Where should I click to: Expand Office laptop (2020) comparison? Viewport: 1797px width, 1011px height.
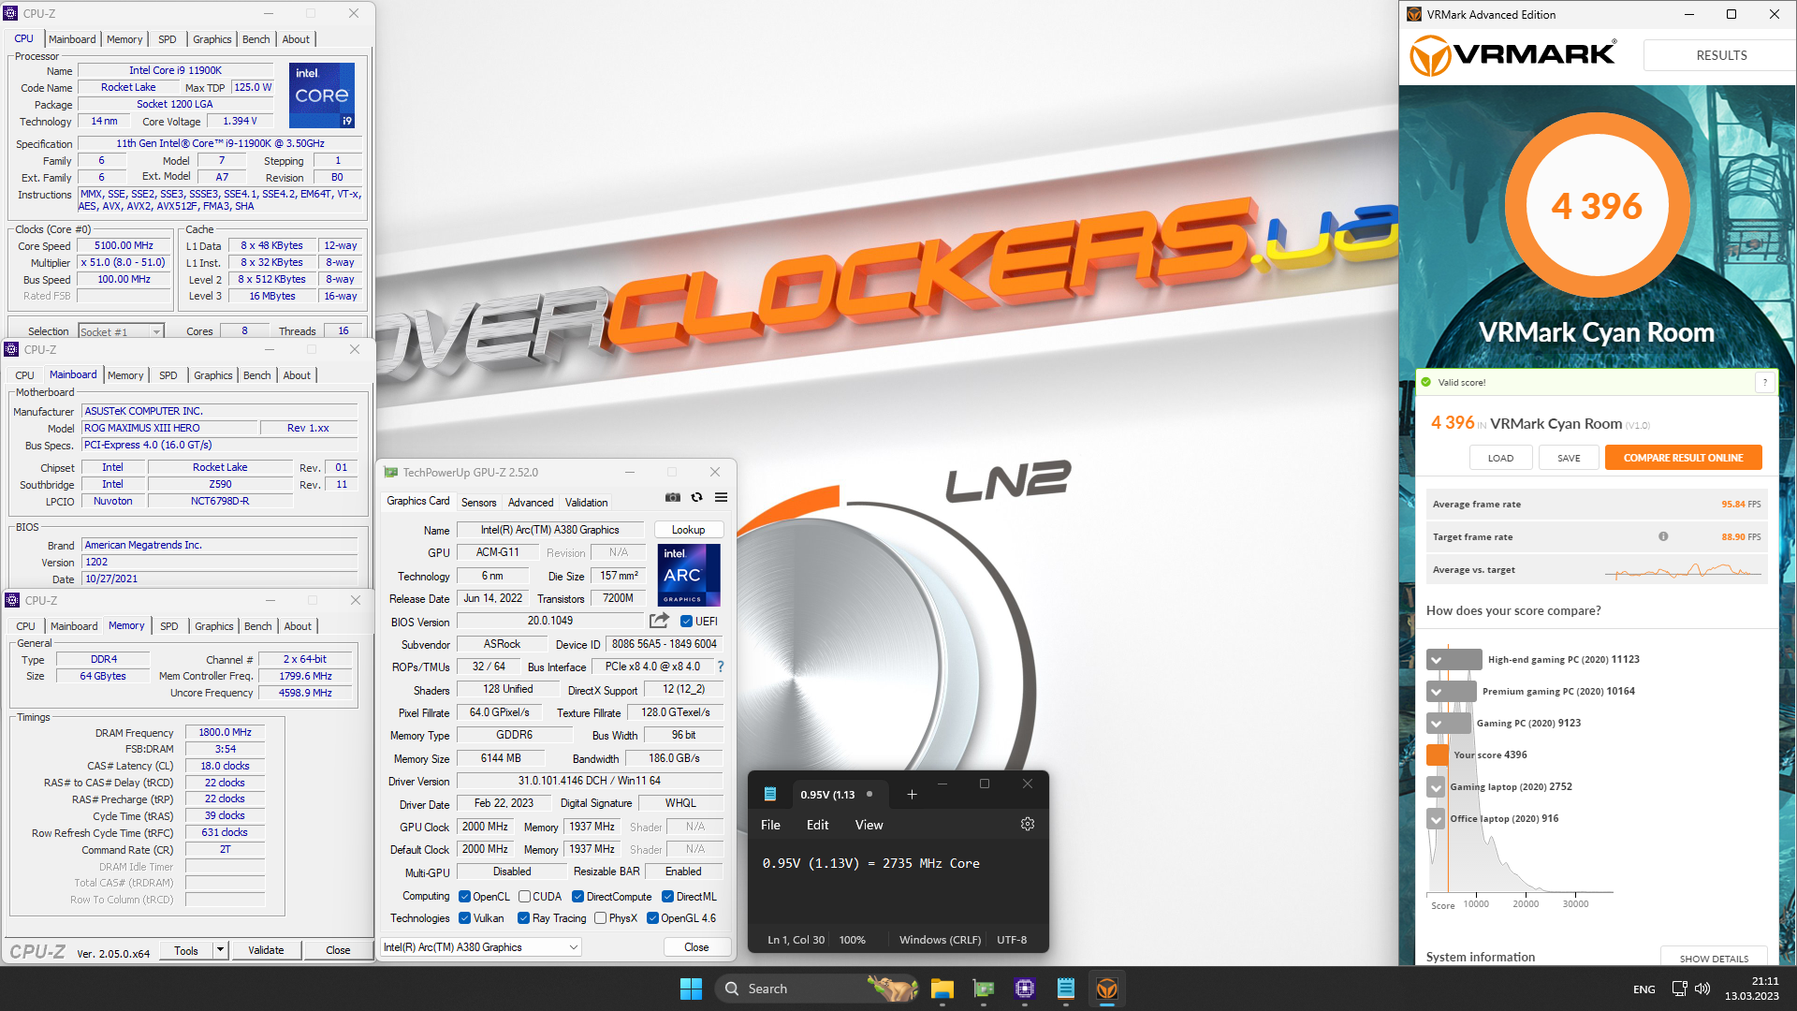[x=1436, y=819]
